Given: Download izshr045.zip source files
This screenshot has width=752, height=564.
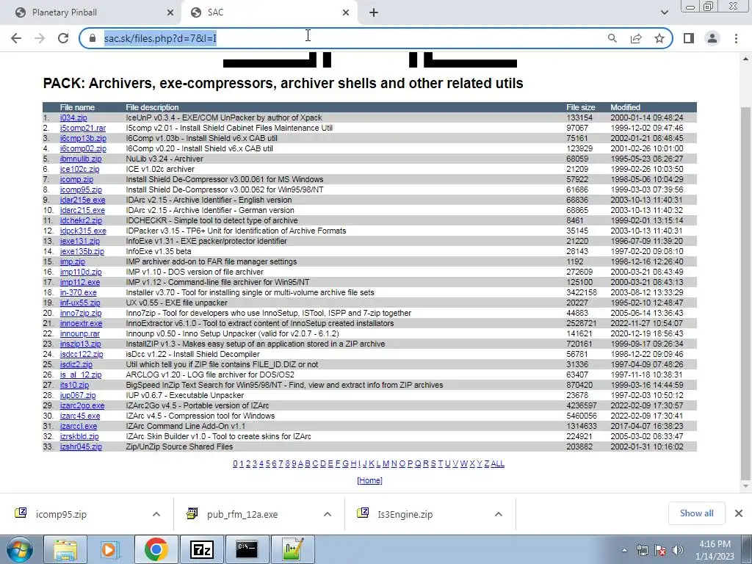Looking at the screenshot, I should tap(81, 447).
